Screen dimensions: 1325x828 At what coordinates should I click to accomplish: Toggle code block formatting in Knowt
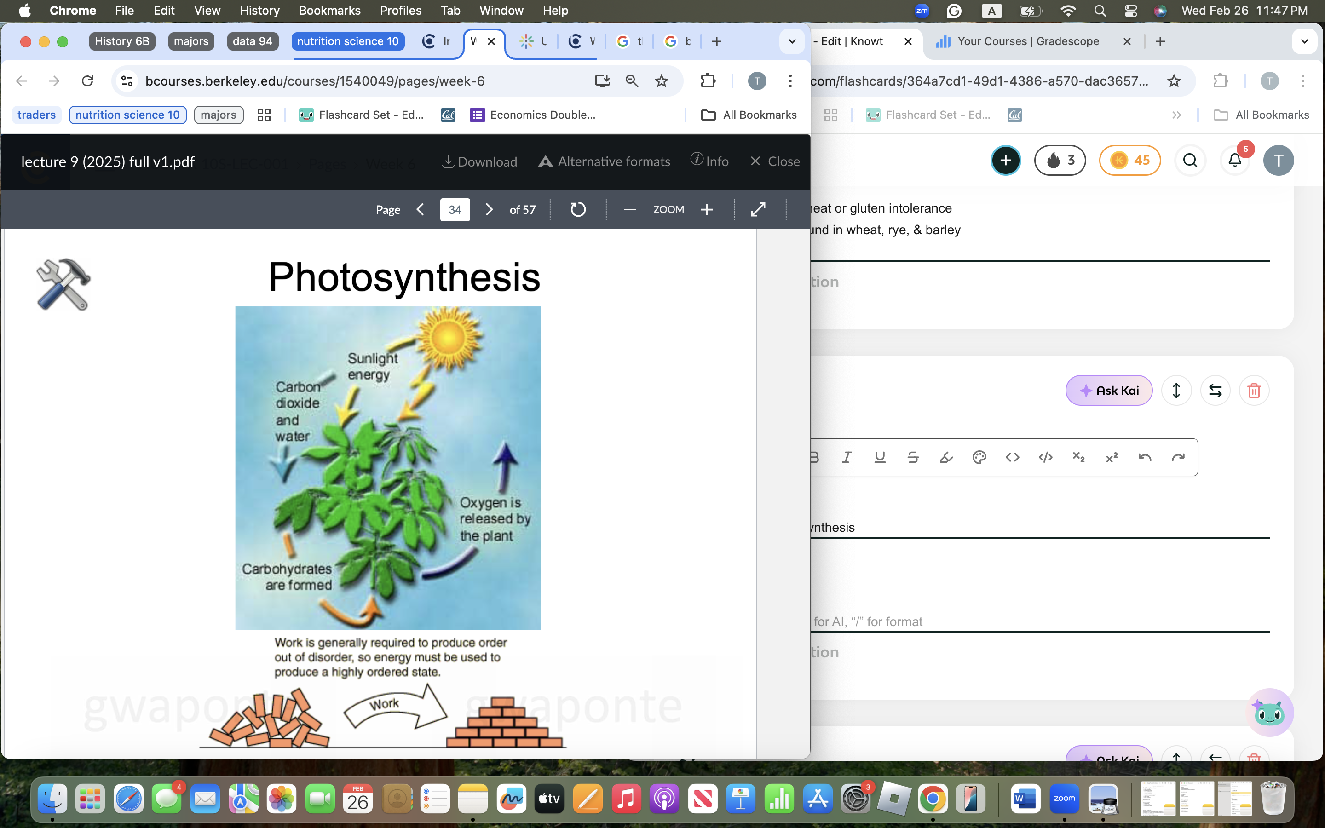pos(1045,457)
